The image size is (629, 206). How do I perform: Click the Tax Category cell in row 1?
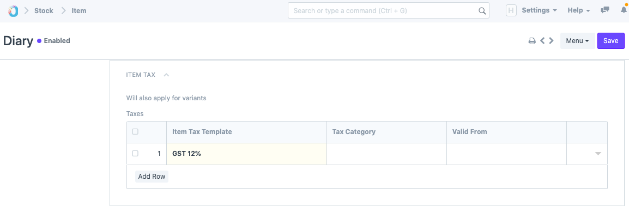click(386, 154)
